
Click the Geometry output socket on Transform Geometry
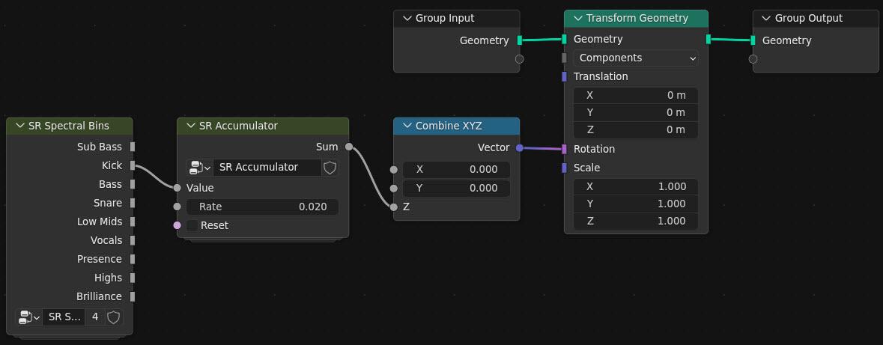(708, 39)
